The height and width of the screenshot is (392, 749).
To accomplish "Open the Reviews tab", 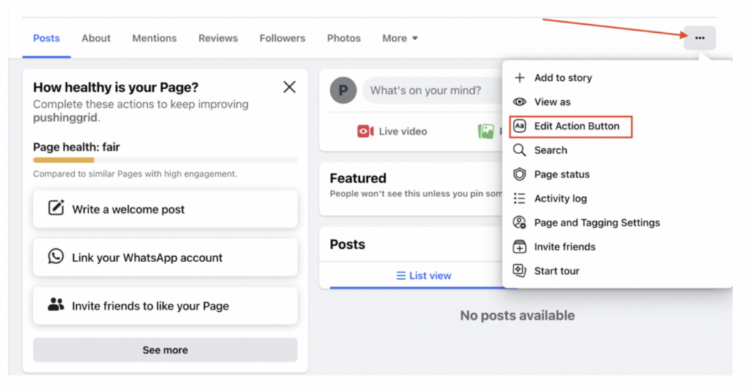I will (218, 38).
